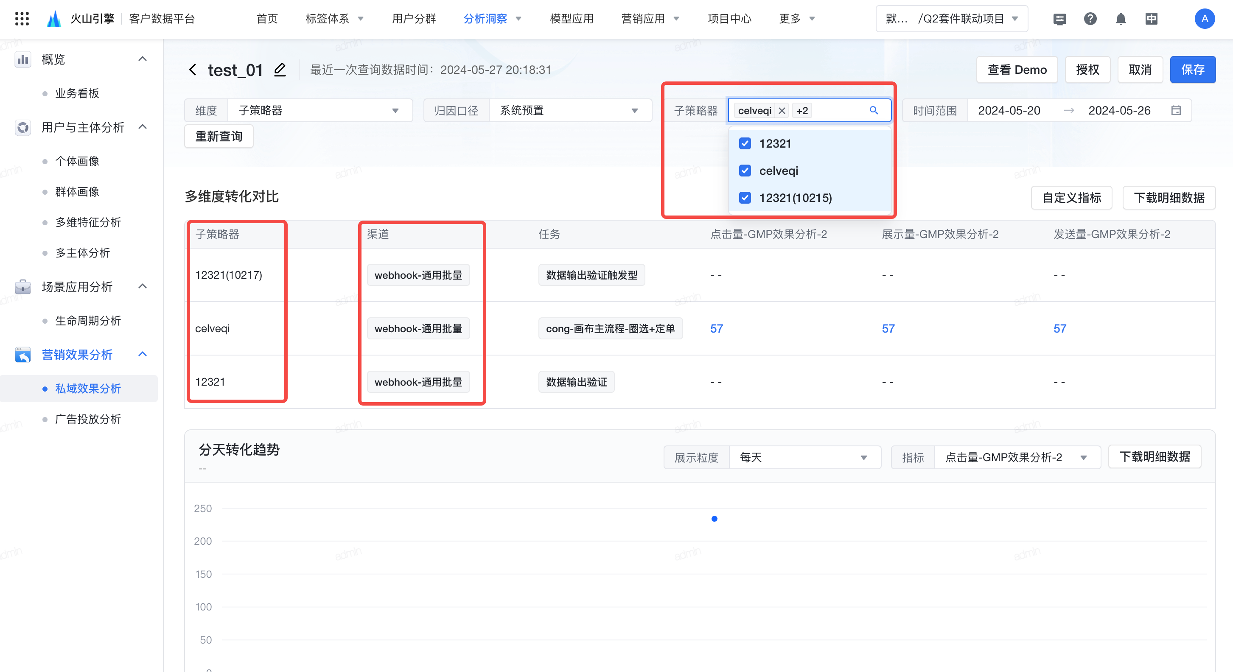Click the end date 2024-05-26 field

[x=1119, y=111]
